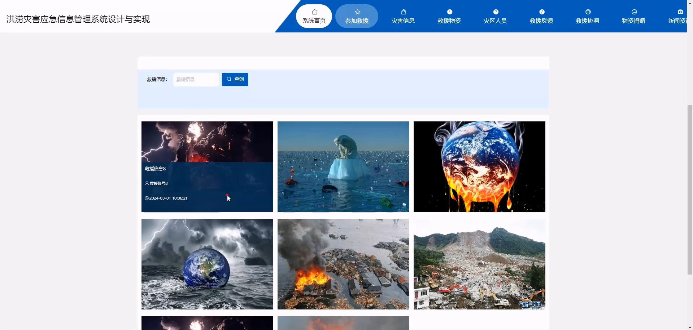This screenshot has height=330, width=693.
Task: Open the burning melting earth card
Action: [x=479, y=166]
